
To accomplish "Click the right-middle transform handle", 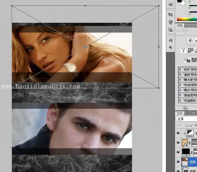I will pos(159,47).
